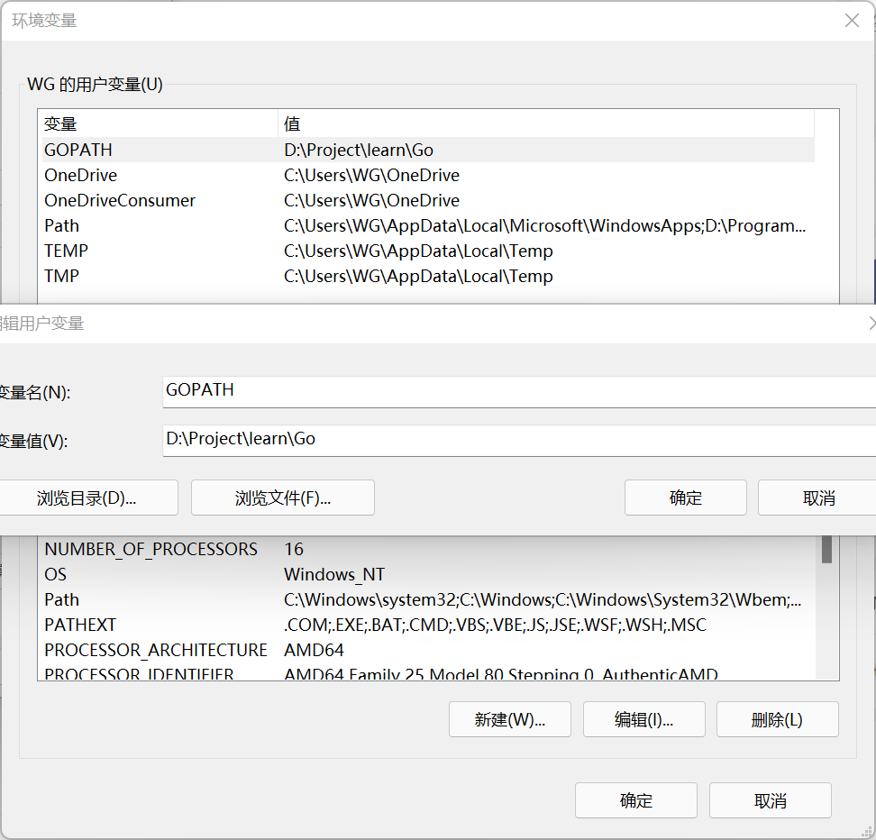This screenshot has width=876, height=840.
Task: Click the 新建(W)... button for system variables
Action: [x=510, y=719]
